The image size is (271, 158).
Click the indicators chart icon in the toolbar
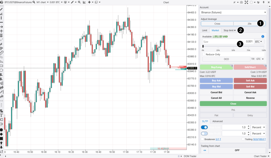[x=84, y=2]
